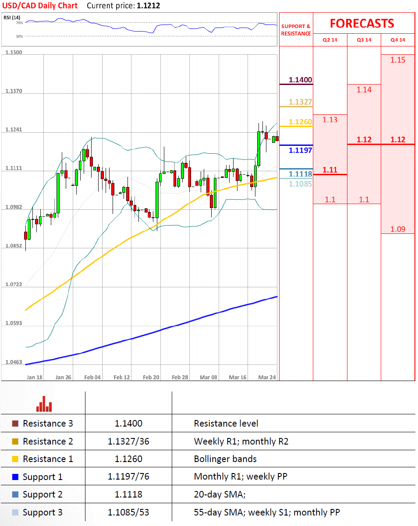Click the 1.1400 resistance level label

tap(300, 80)
